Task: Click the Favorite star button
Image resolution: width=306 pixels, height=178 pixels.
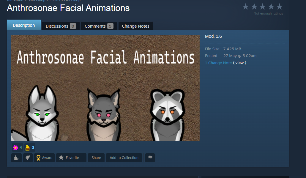Action: (71, 158)
